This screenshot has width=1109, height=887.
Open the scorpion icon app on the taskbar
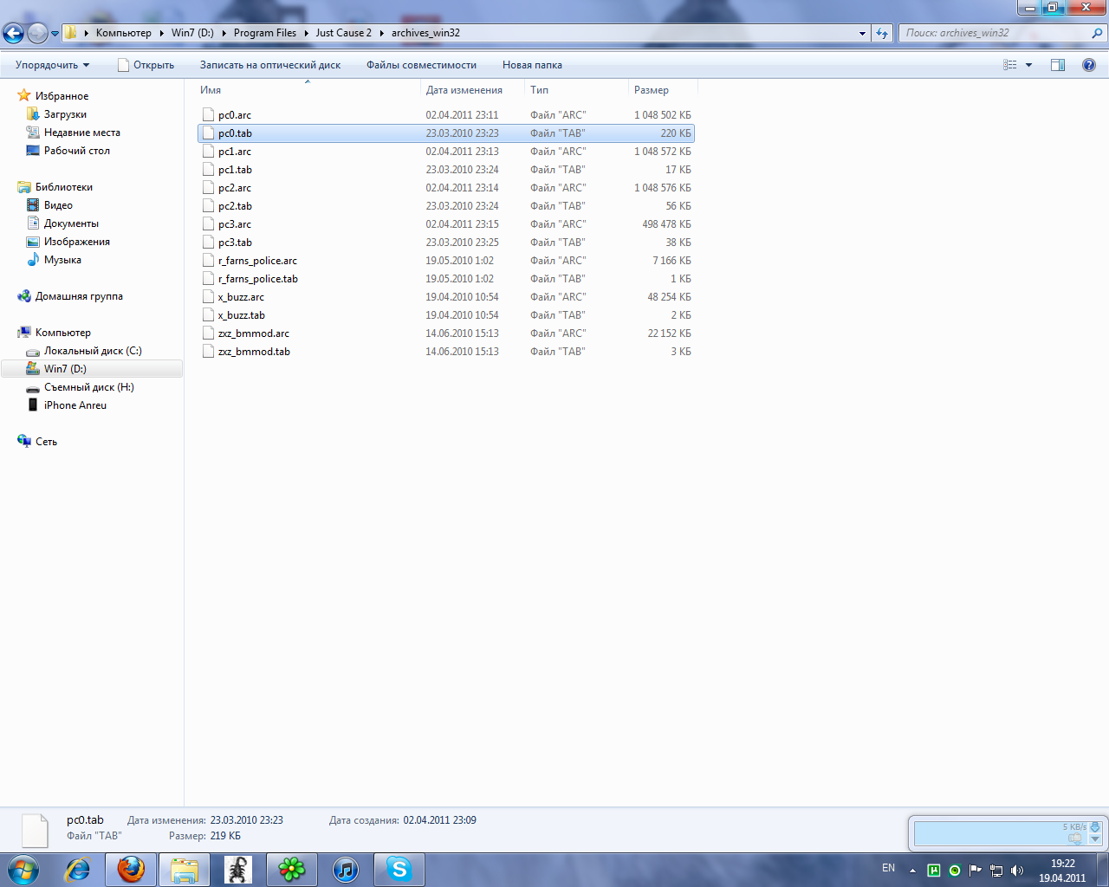(x=238, y=870)
